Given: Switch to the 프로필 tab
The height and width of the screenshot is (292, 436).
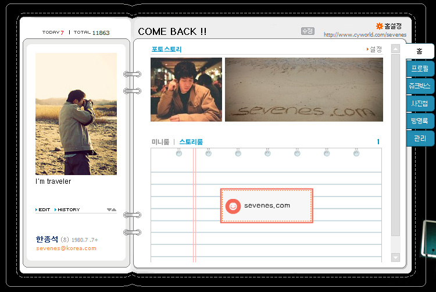Looking at the screenshot, I should tap(420, 69).
